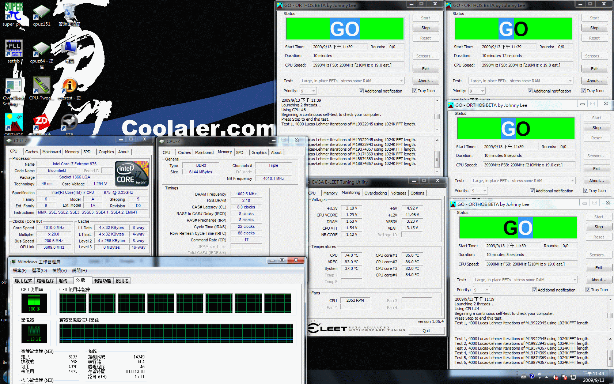Show hidden tray icons arrow
The height and width of the screenshot is (384, 614).
pyautogui.click(x=547, y=377)
